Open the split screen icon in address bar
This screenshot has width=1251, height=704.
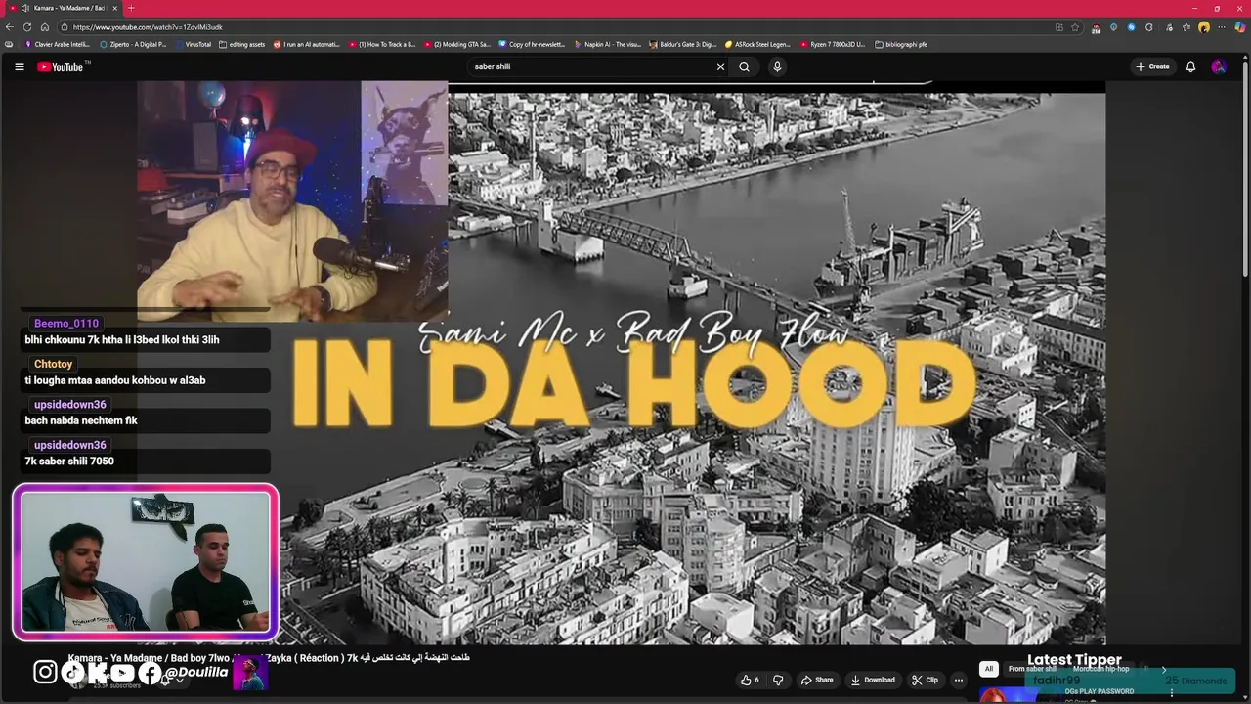[1059, 27]
